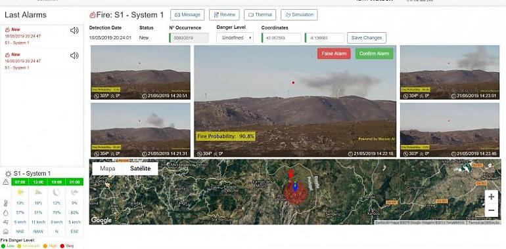Click the 11 km/h wind speed value

[38, 222]
